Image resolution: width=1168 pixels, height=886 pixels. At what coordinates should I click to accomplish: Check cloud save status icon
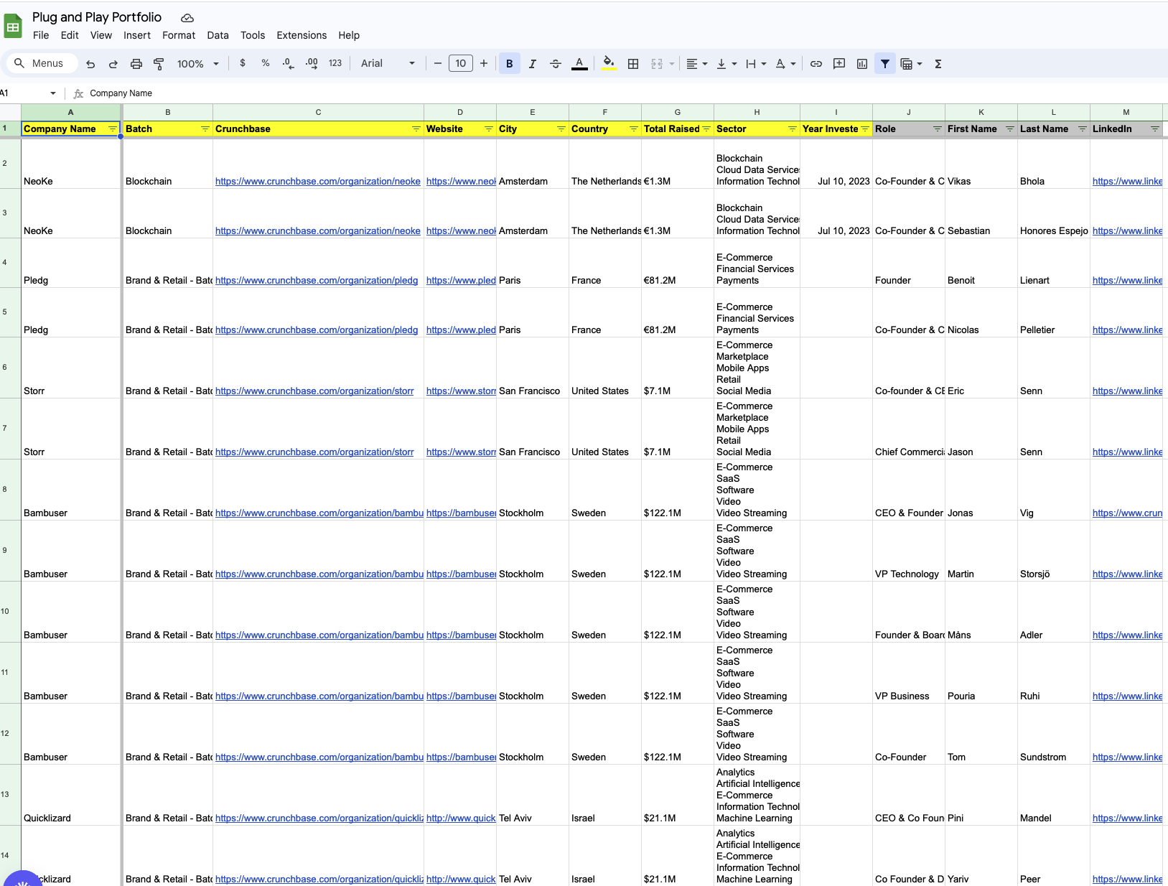click(x=187, y=18)
